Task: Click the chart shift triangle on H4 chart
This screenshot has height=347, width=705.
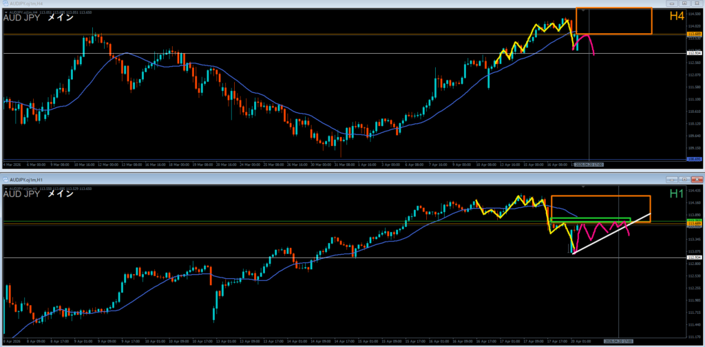Action: (583, 11)
